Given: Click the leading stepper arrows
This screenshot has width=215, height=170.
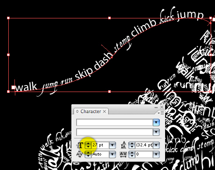Looking at the screenshot, I should 132,145.
